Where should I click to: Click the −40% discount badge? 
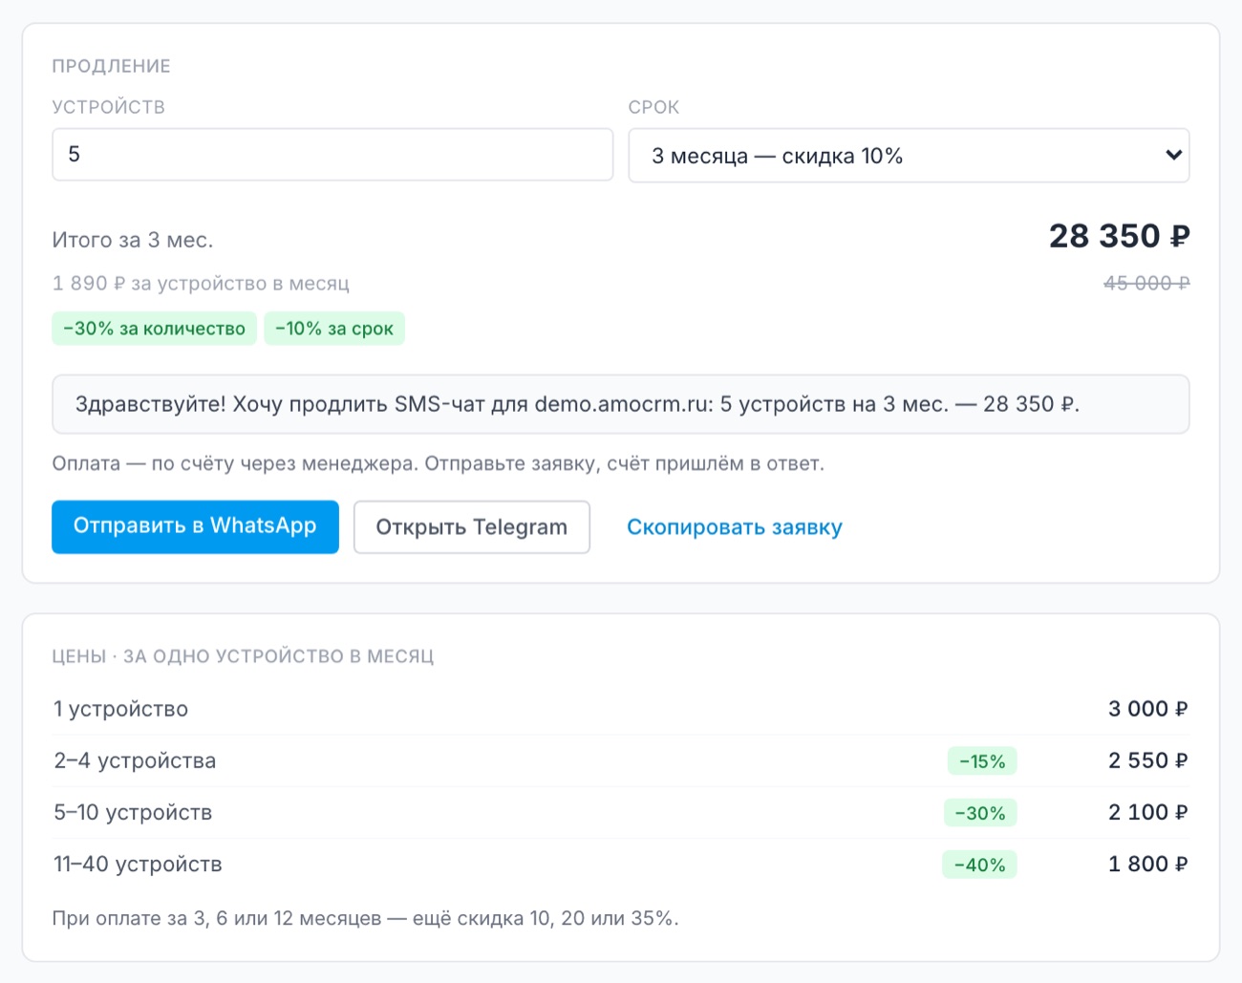tap(980, 865)
